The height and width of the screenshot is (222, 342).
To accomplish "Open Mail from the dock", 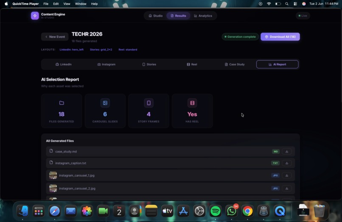I will (71, 211).
